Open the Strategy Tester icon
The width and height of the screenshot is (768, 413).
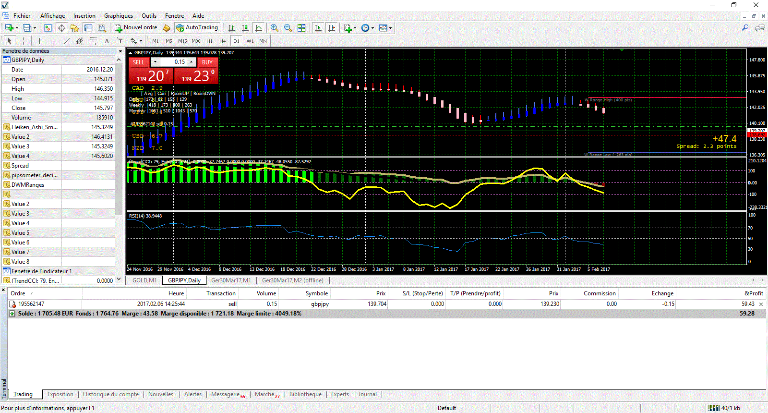click(x=102, y=28)
